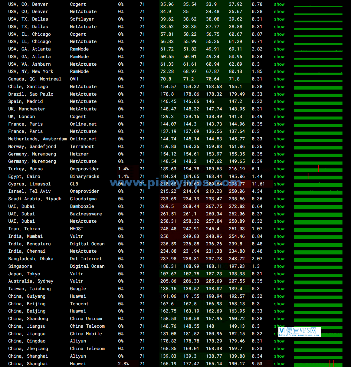Viewport: 351px width, 367px height.
Task: Select 'Taiwan, Taichung' location text
Action: [x=29, y=289]
